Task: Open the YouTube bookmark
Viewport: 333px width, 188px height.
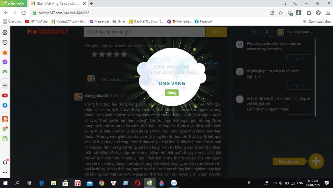Action: 36,21
